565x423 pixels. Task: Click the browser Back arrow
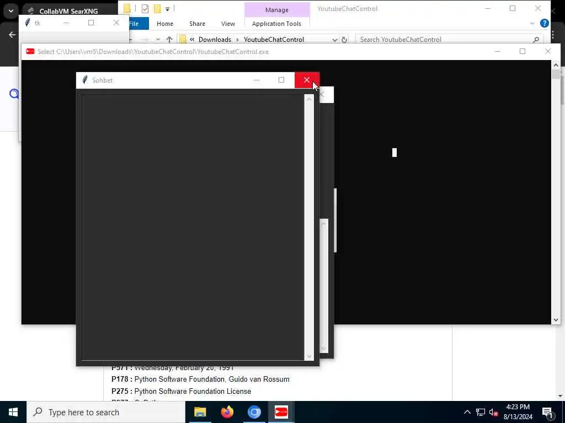[x=12, y=35]
